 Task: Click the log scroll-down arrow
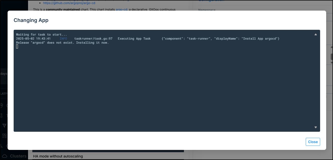click(316, 127)
